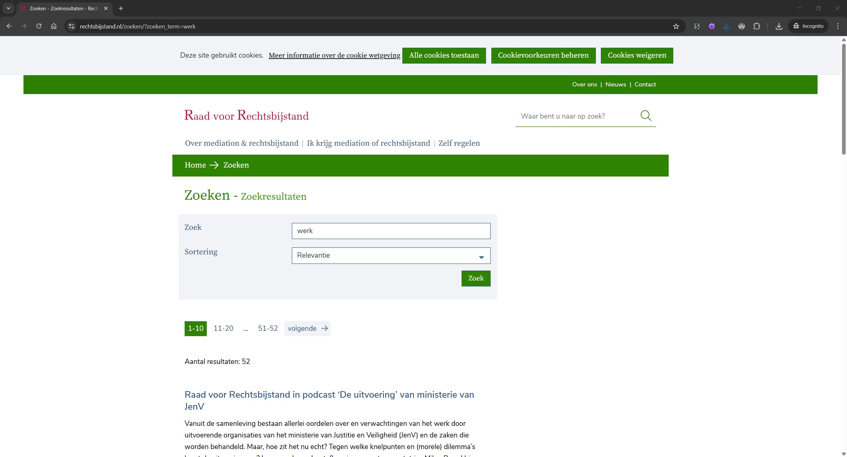Viewport: 847px width, 457px height.
Task: Open the green S extension icon
Action: (697, 26)
